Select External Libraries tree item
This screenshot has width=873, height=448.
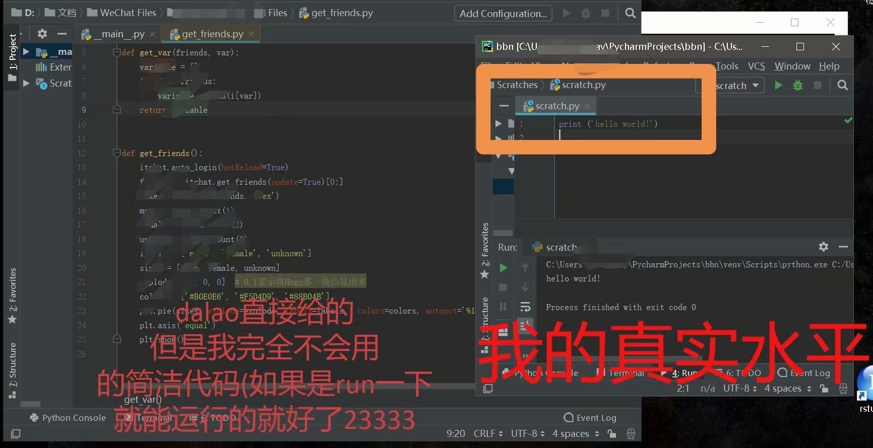click(53, 67)
